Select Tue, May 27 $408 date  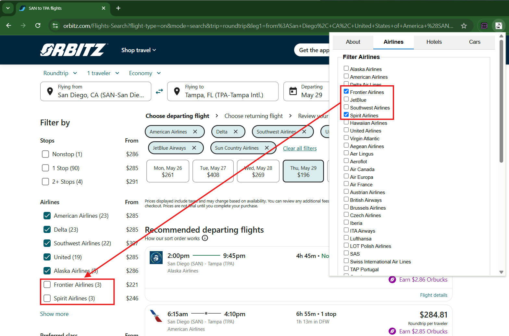coord(213,171)
